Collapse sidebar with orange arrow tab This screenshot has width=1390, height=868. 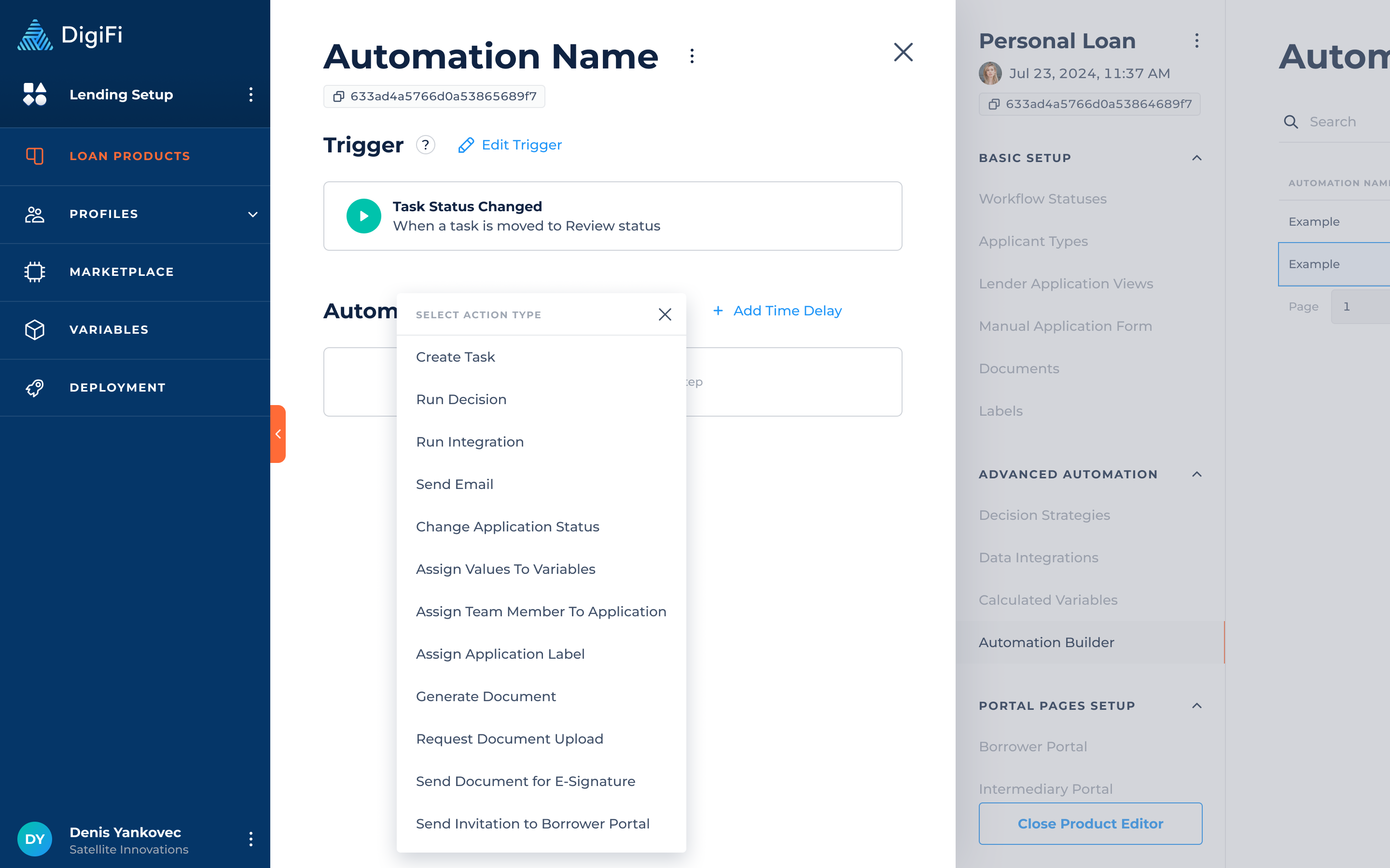[278, 434]
